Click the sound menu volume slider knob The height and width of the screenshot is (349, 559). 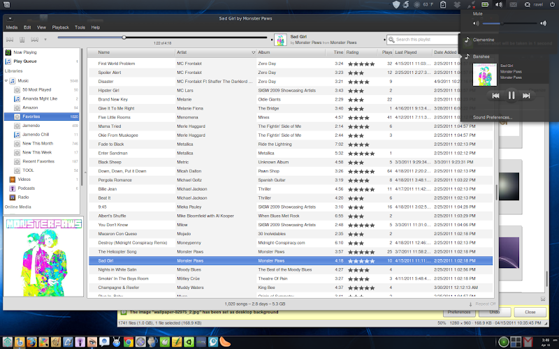pyautogui.click(x=502, y=24)
